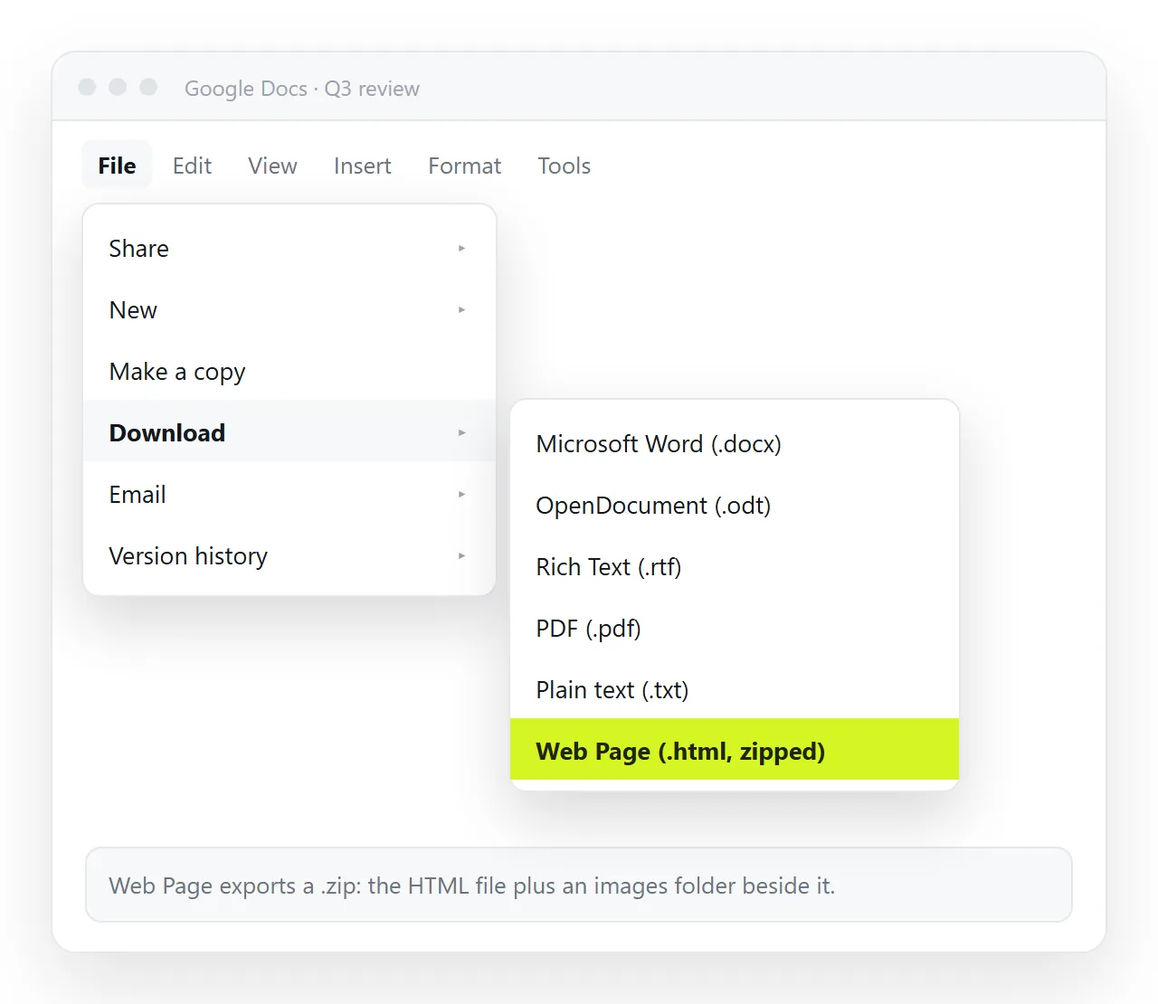Expand the New submenu arrow
Image resolution: width=1158 pixels, height=1004 pixels.
(461, 309)
